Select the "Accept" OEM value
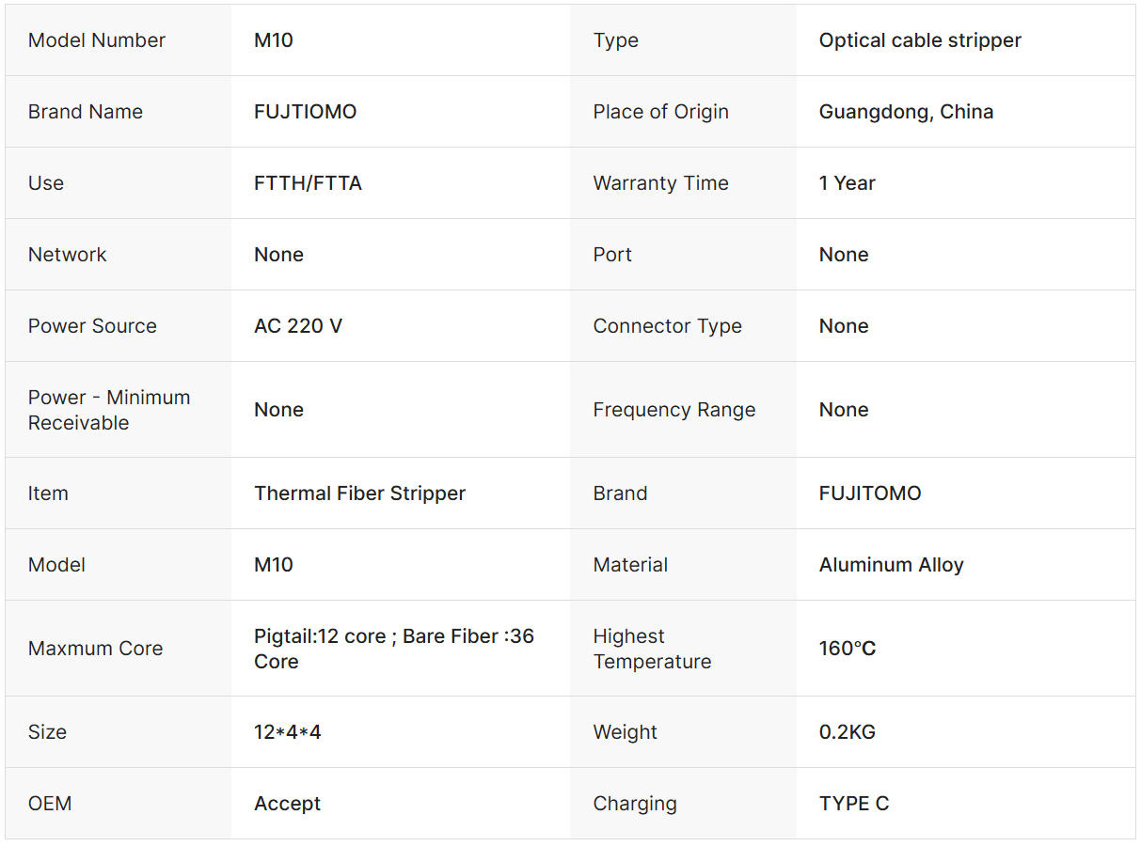 tap(287, 804)
